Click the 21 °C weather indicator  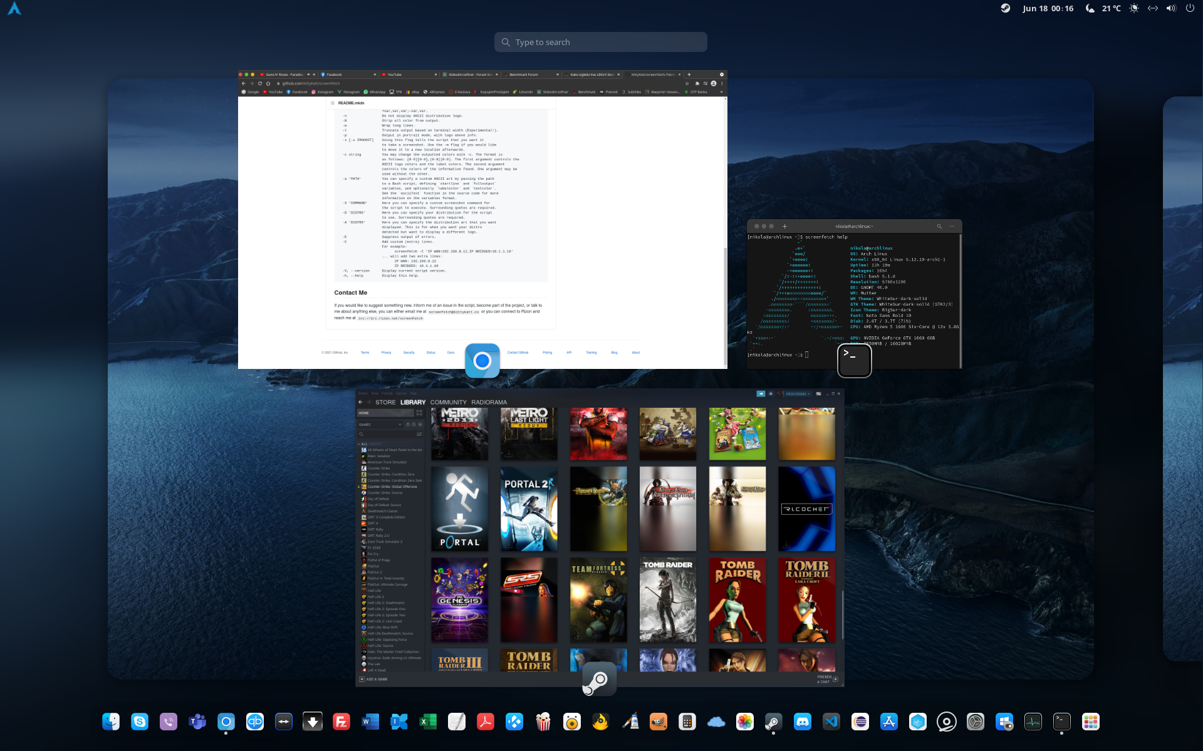tap(1103, 8)
